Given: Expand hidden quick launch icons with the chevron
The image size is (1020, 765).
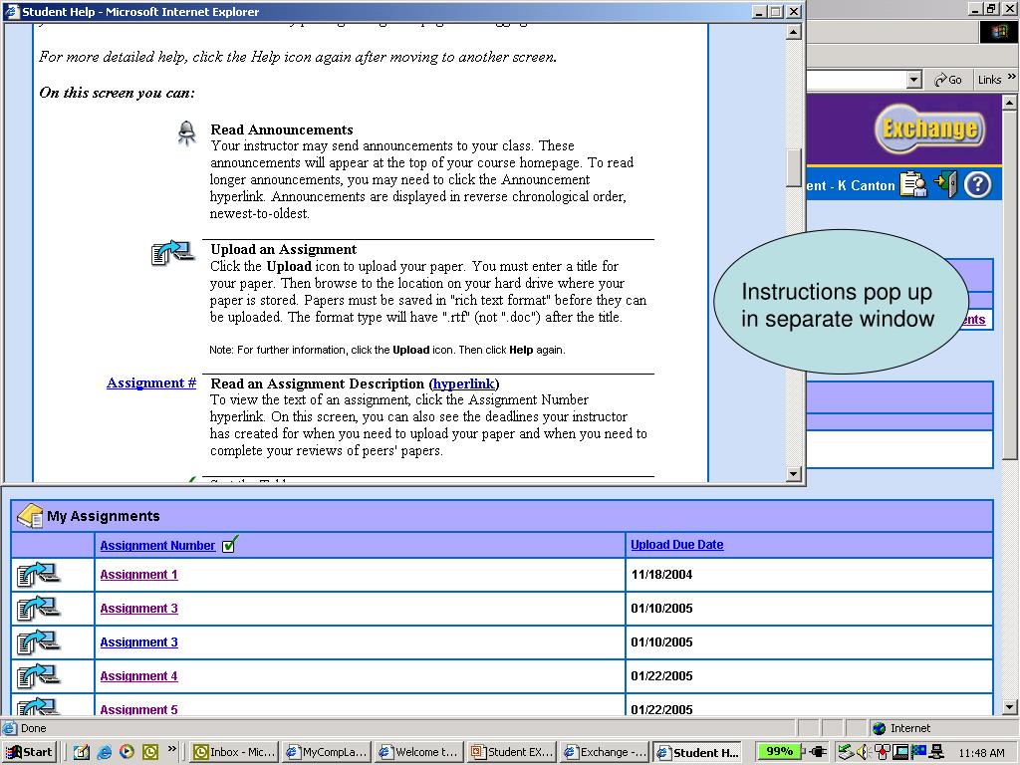Looking at the screenshot, I should (171, 749).
